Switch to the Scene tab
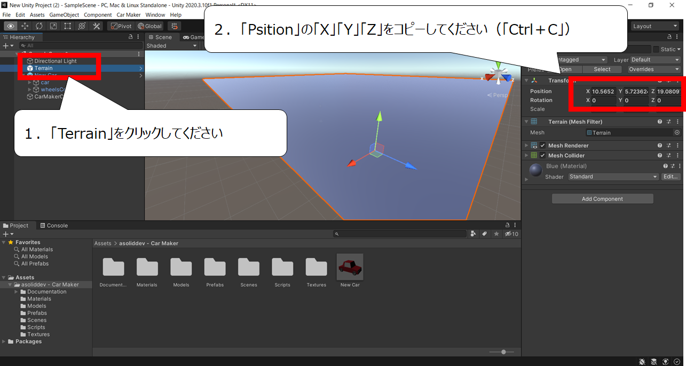This screenshot has width=686, height=366. [x=160, y=37]
